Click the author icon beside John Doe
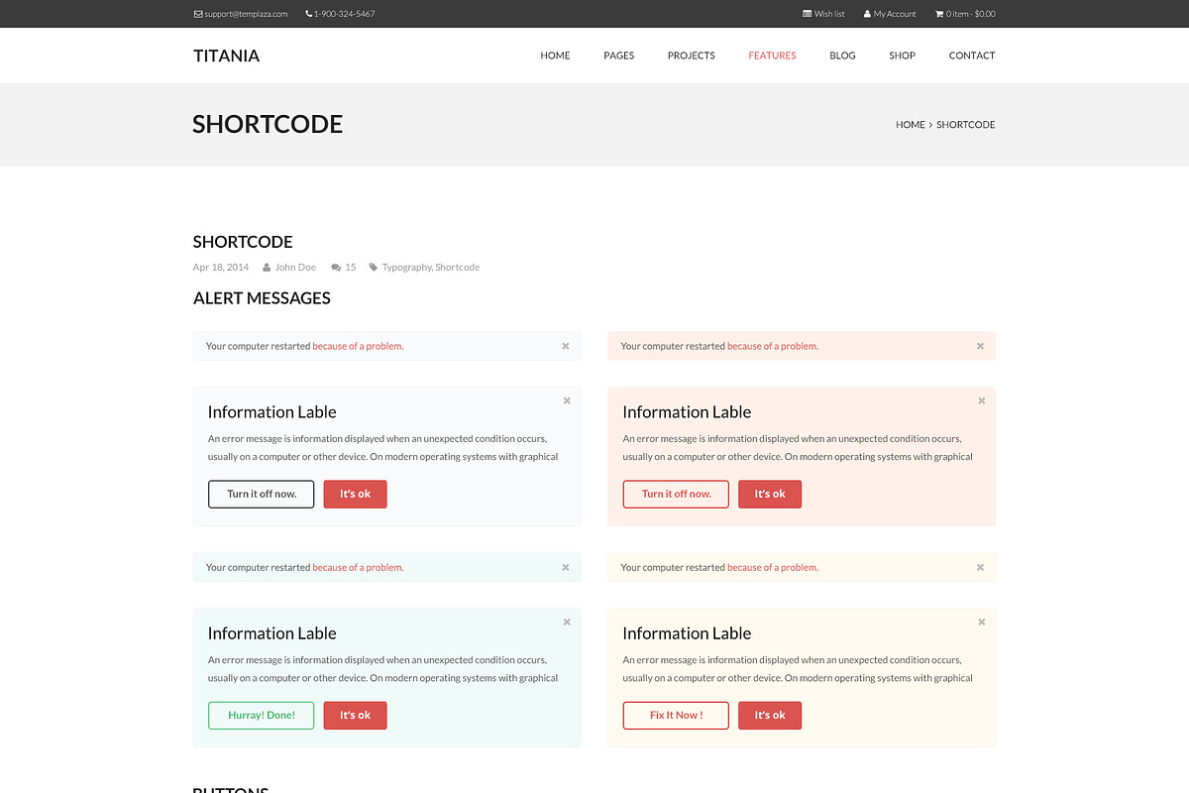 tap(268, 268)
